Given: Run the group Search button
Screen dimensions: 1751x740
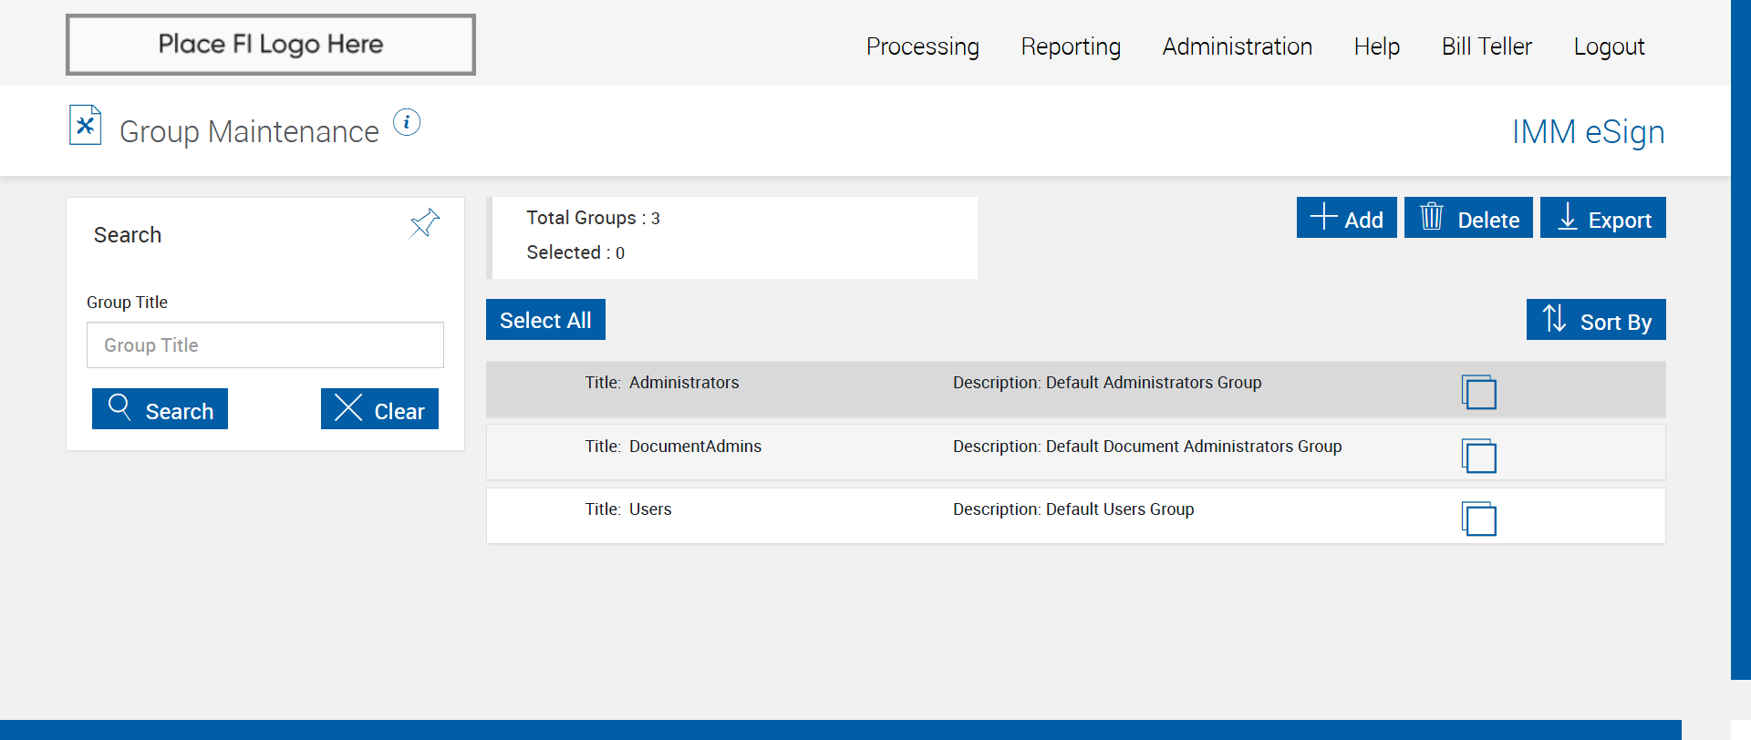Looking at the screenshot, I should (160, 409).
